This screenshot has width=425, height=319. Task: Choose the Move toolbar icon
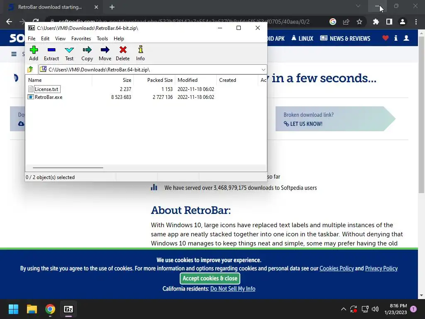[105, 54]
